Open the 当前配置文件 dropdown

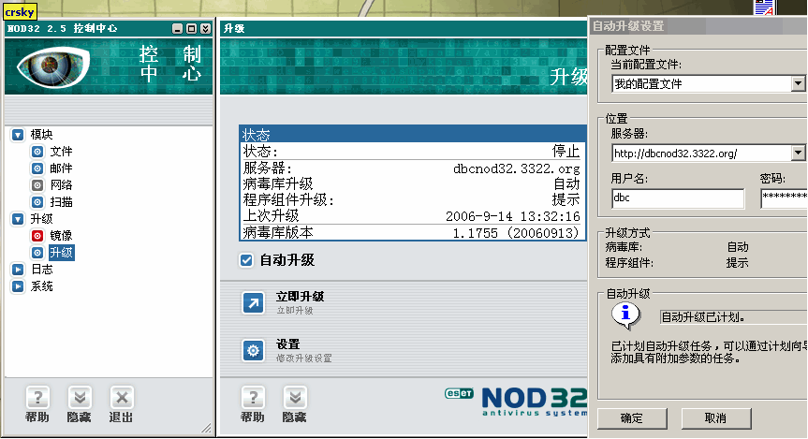coord(799,83)
